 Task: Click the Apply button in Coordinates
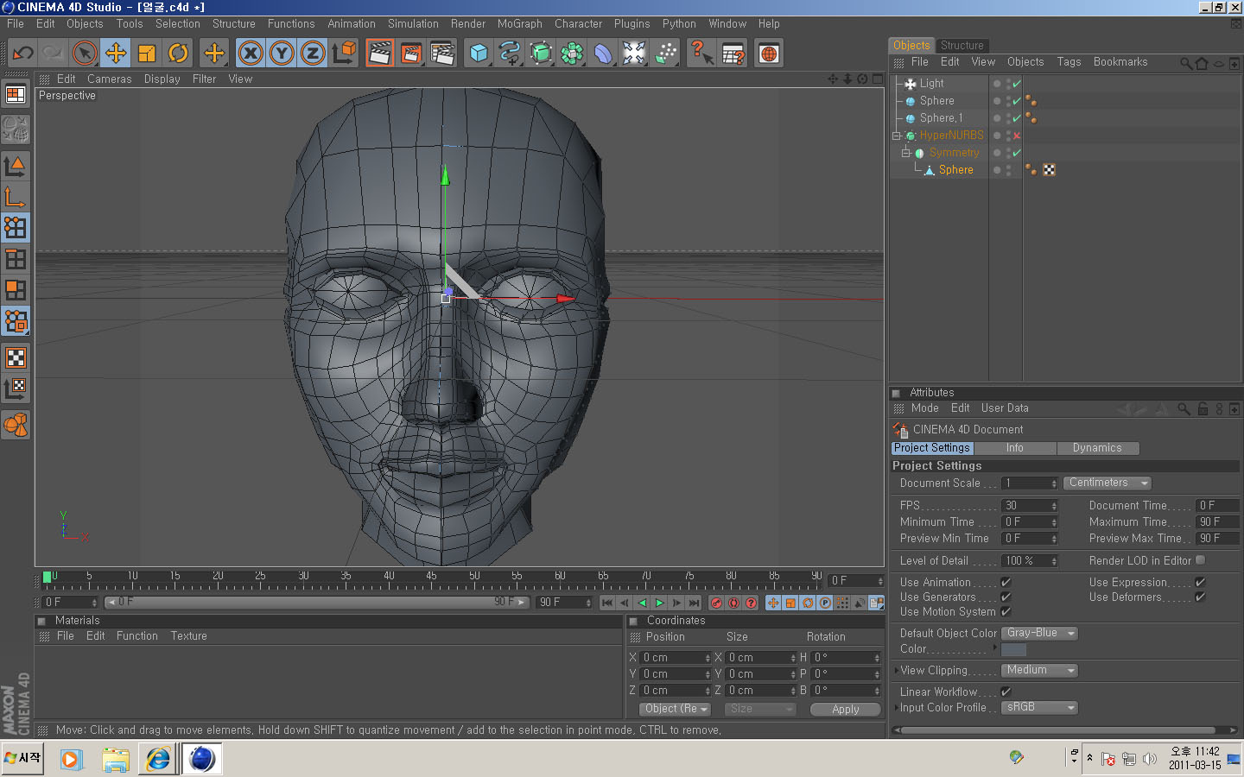click(846, 709)
